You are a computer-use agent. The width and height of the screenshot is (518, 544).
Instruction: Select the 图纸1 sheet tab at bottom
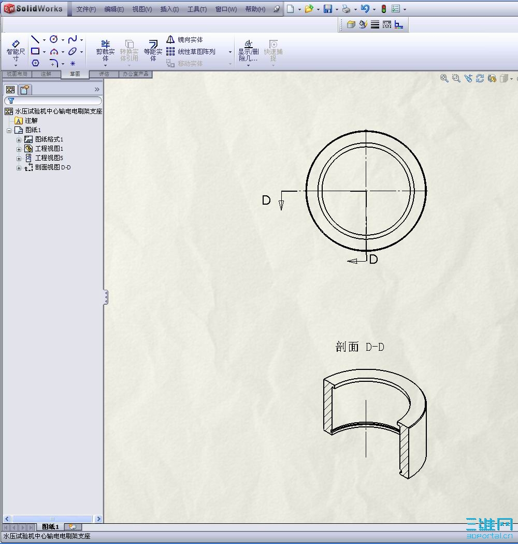click(x=50, y=527)
